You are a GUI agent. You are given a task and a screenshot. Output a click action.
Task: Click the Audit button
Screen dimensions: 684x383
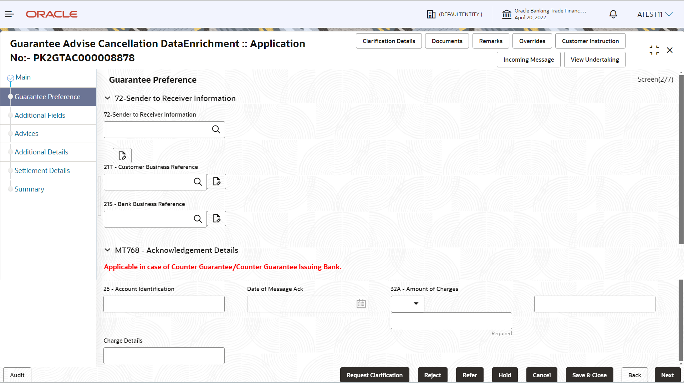tap(17, 375)
